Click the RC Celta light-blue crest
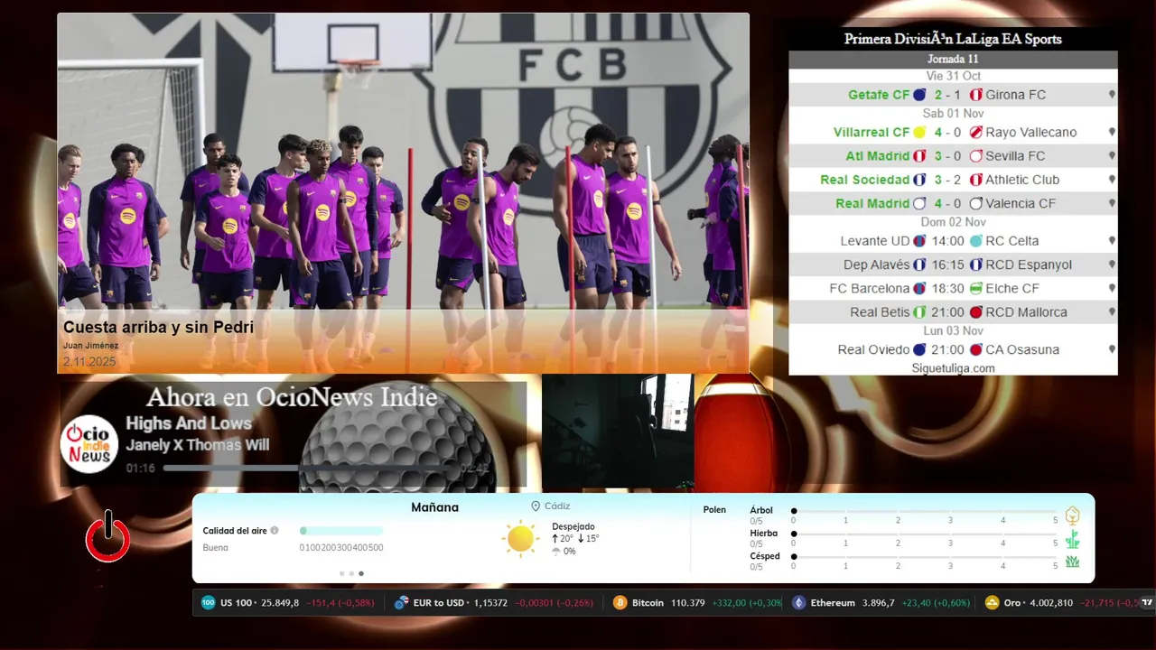This screenshot has width=1156, height=650. [x=975, y=241]
